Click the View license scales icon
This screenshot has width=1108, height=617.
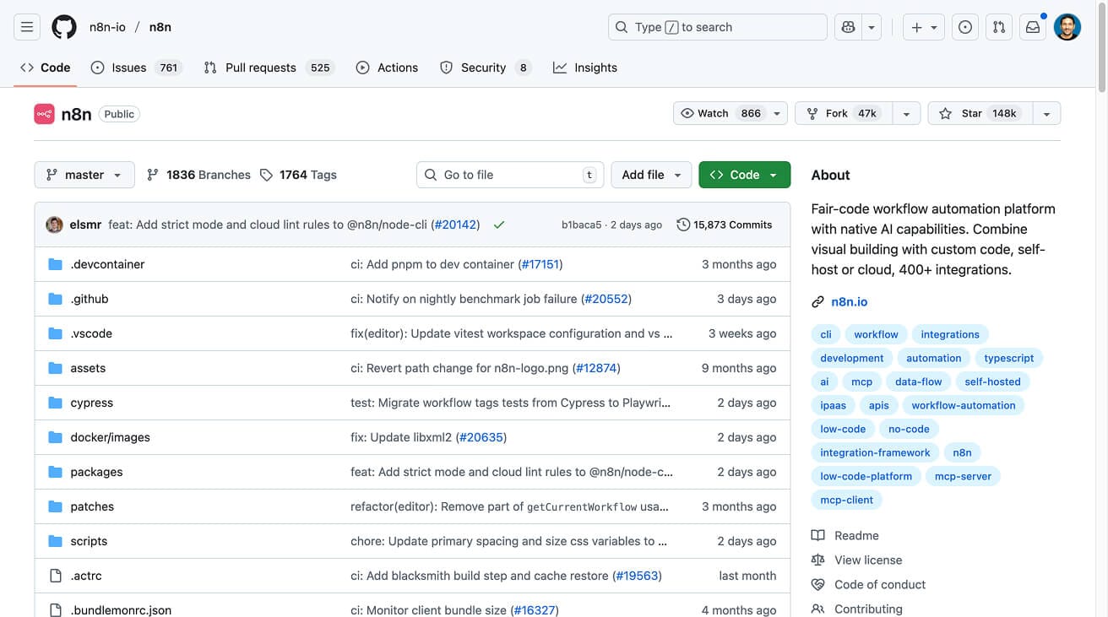[x=817, y=560]
